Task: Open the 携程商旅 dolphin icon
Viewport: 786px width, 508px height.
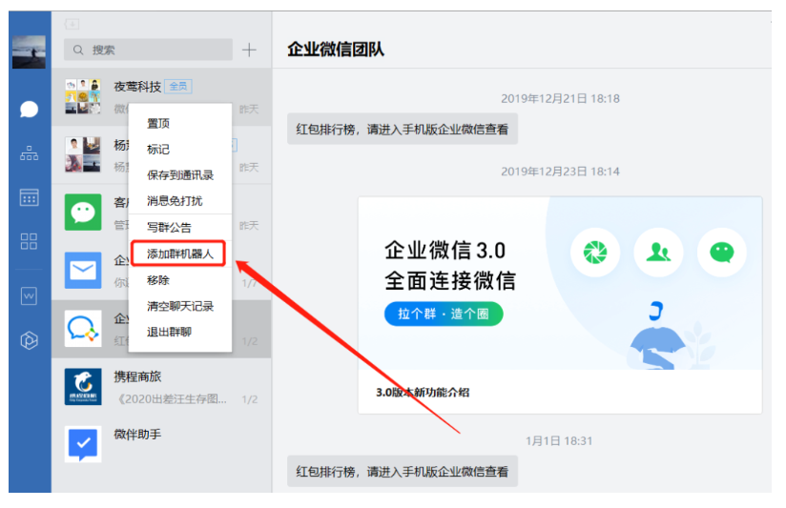Action: point(83,387)
